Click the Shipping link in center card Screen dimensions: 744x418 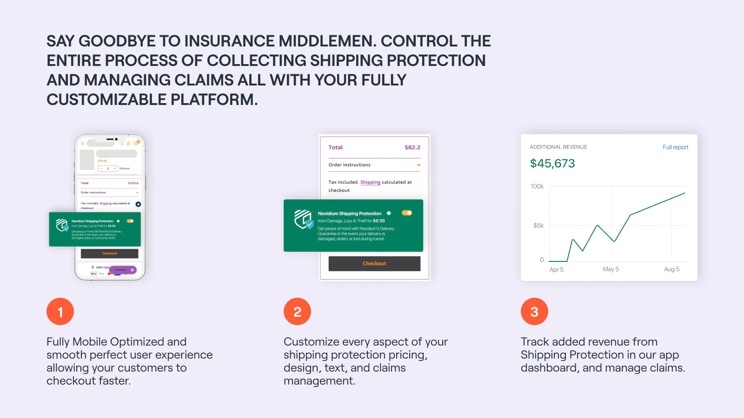coord(370,182)
